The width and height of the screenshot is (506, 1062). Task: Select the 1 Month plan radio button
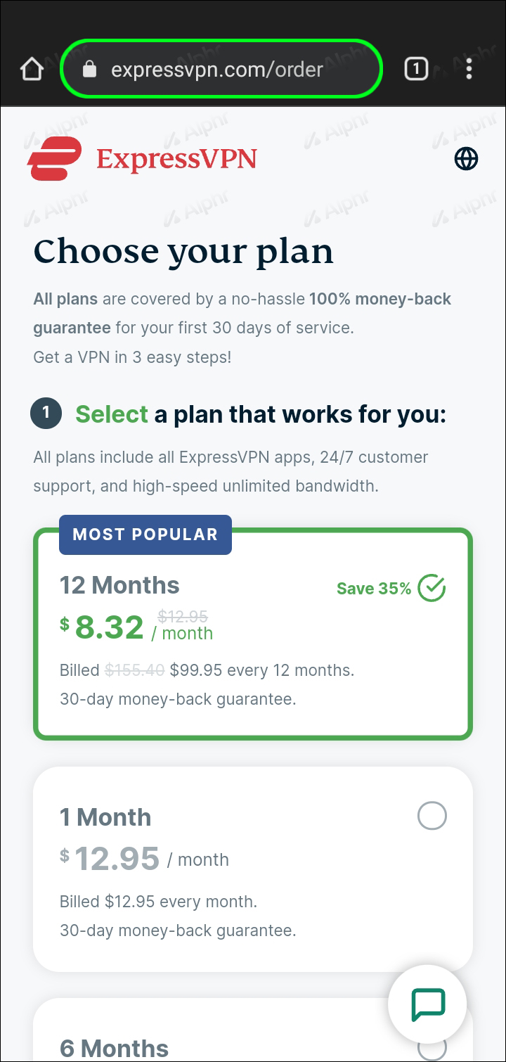432,816
